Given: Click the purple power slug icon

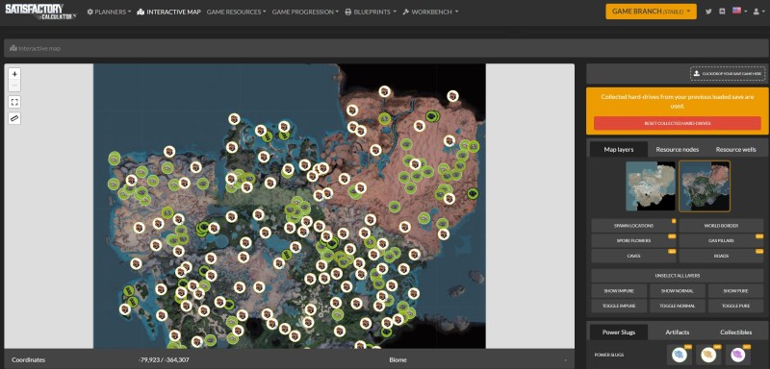Looking at the screenshot, I should [737, 355].
